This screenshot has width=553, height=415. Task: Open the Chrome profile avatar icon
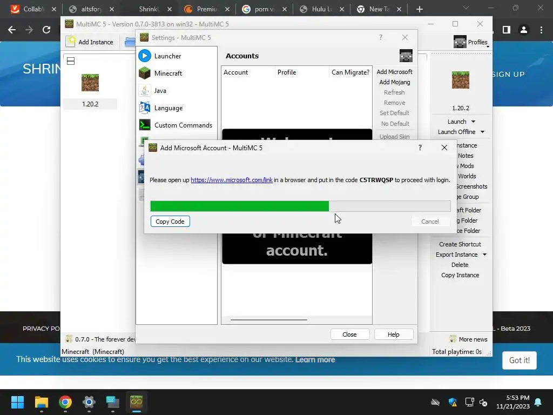[x=524, y=30]
